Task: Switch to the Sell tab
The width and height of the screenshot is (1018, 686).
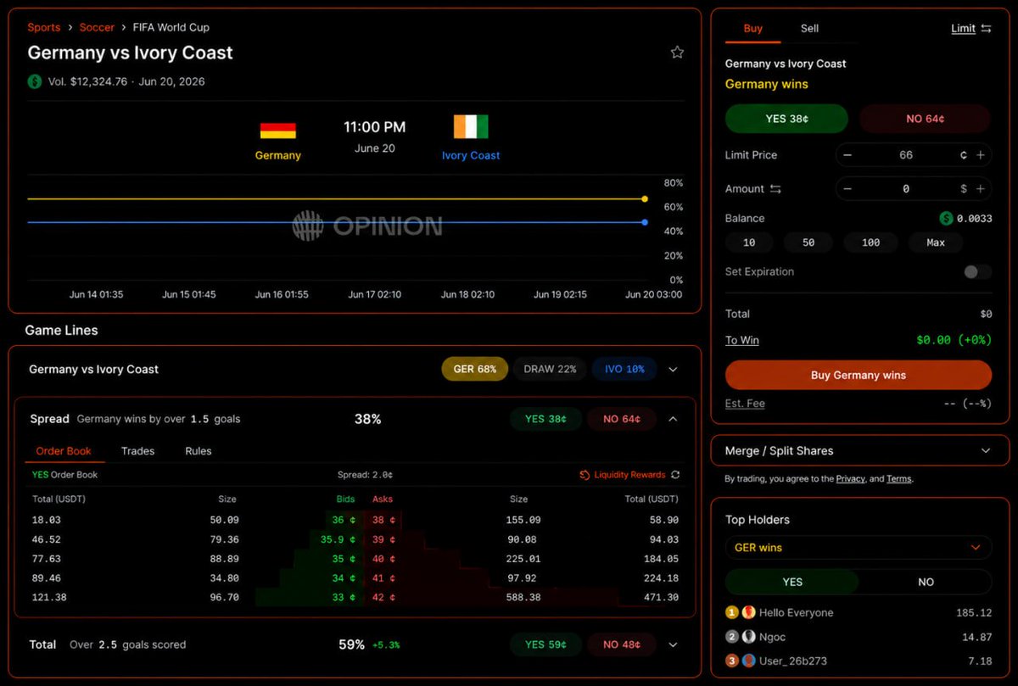Action: 810,29
